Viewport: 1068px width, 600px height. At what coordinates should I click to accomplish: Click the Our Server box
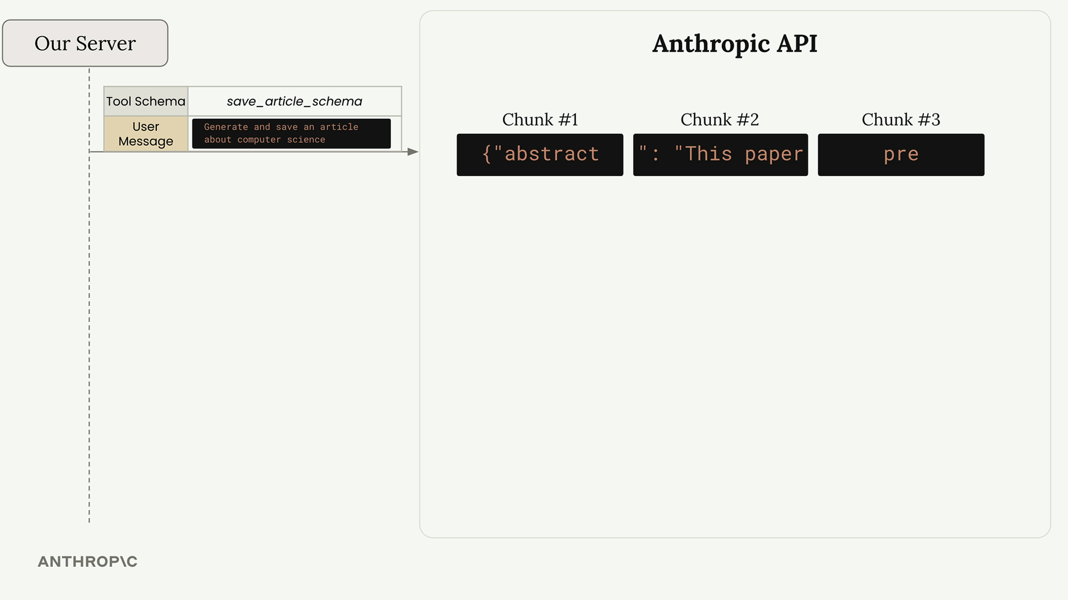tap(85, 43)
